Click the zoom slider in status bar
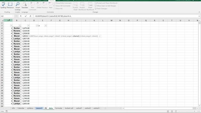The height and width of the screenshot is (113, 201). 187,111
